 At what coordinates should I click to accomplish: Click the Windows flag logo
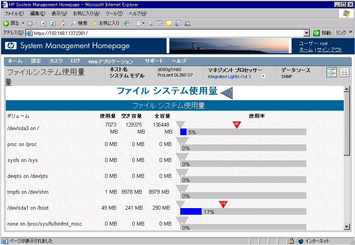[346, 14]
